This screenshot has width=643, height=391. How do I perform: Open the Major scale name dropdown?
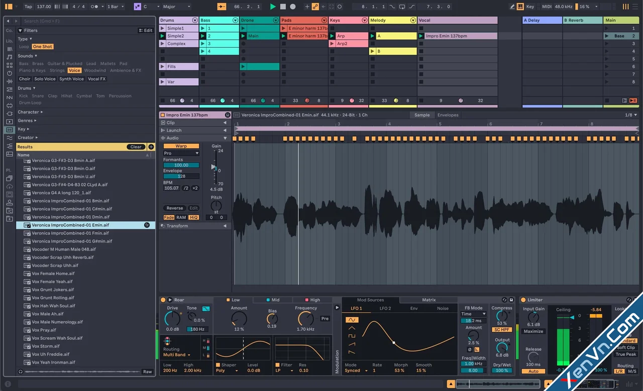(176, 7)
